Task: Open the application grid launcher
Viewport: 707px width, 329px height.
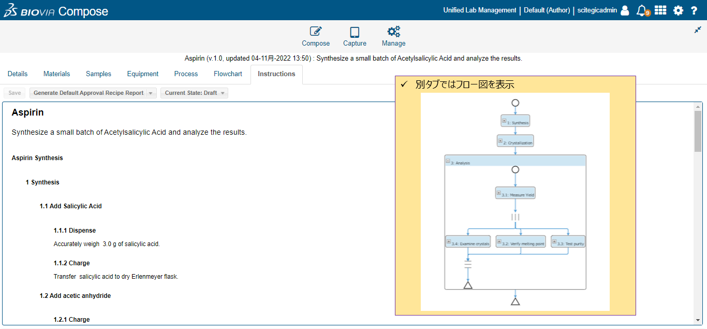Action: 660,10
